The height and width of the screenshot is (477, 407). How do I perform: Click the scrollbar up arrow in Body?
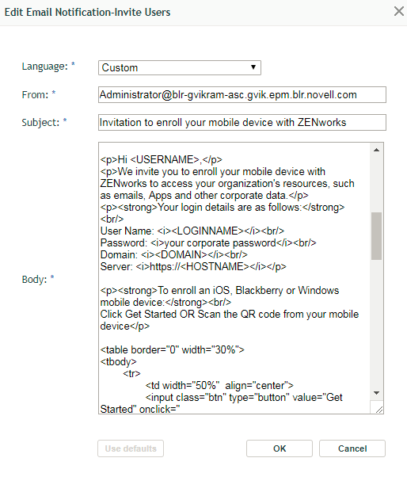point(376,150)
